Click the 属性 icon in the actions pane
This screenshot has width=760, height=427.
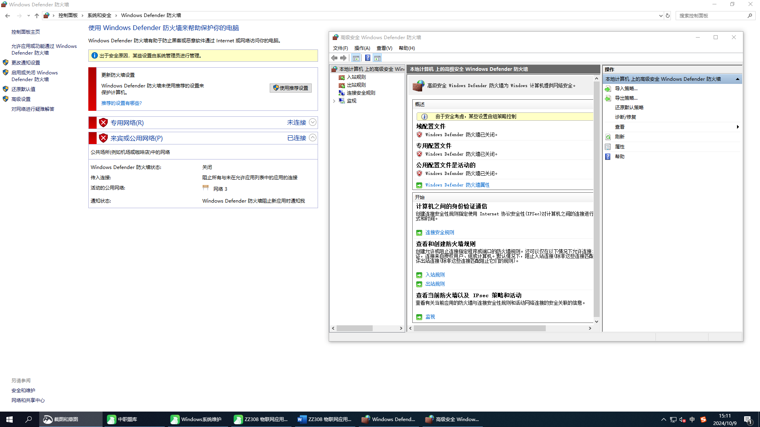608,147
